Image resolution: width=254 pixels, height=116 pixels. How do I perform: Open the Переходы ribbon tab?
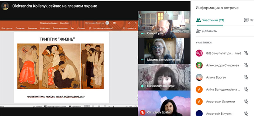click(20, 28)
